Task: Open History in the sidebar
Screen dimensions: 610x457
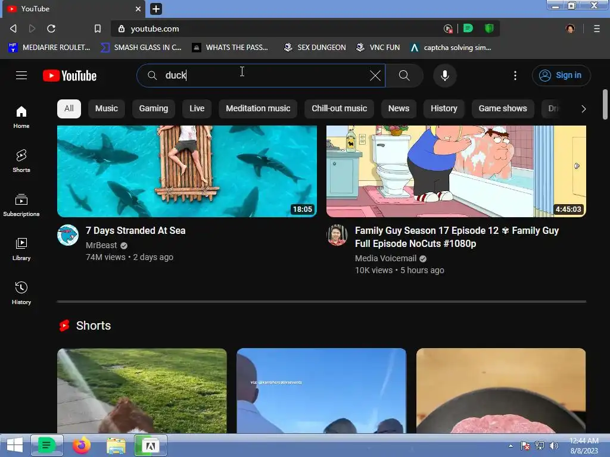Action: tap(21, 293)
